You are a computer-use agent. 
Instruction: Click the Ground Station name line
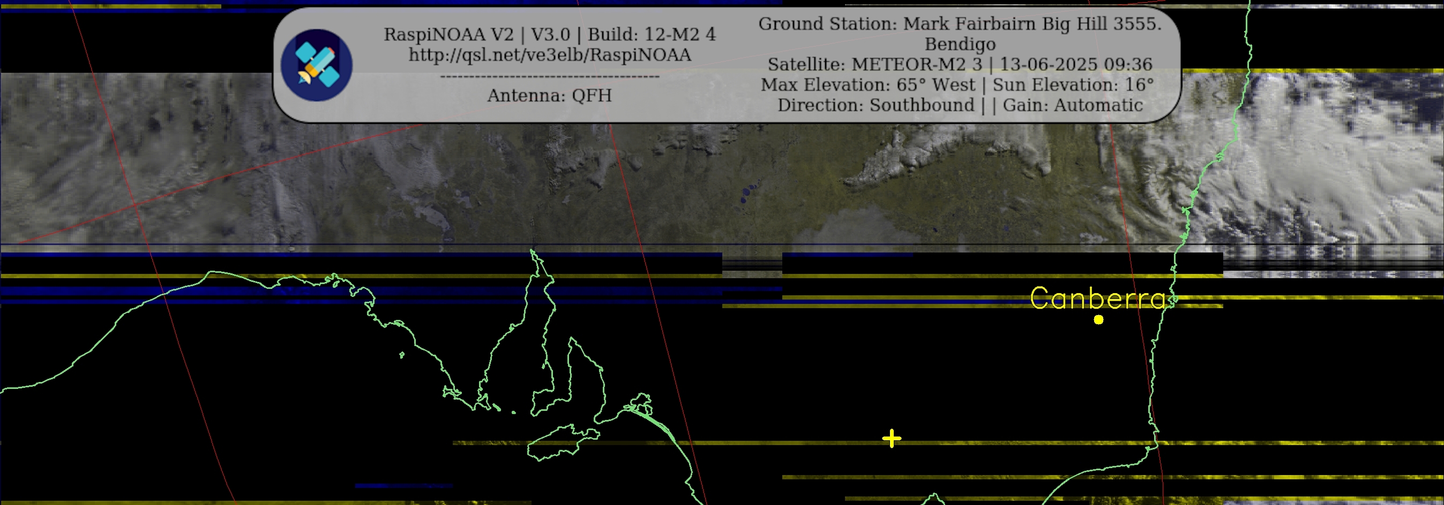point(960,24)
